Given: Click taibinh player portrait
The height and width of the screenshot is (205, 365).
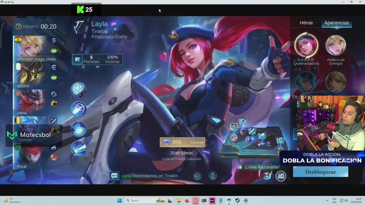Looking at the screenshot, I should pos(31,73).
